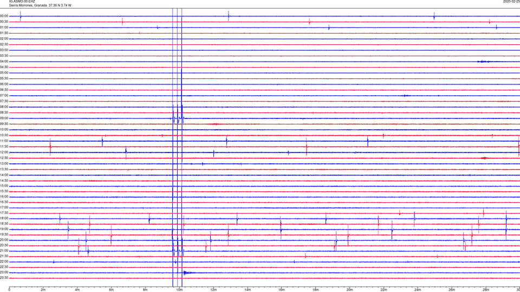Select the 13:30 time row label
The height and width of the screenshot is (292, 520).
tap(4, 169)
